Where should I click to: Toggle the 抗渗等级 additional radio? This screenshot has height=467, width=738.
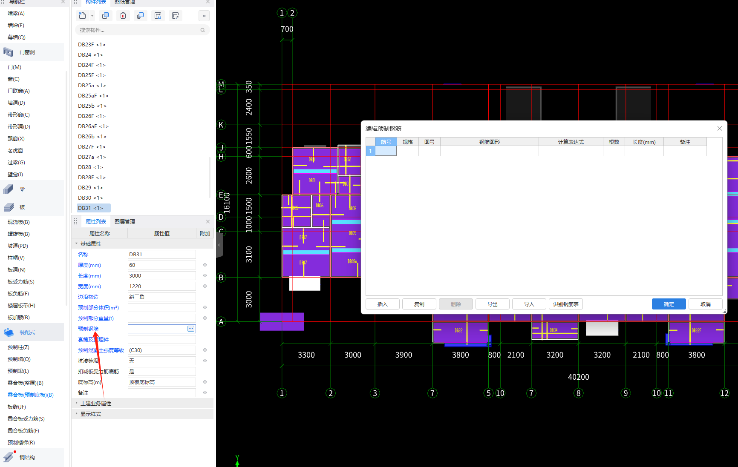point(205,361)
